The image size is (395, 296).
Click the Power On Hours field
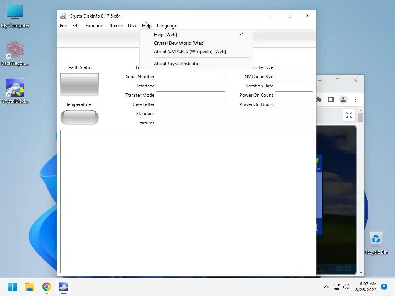point(294,104)
